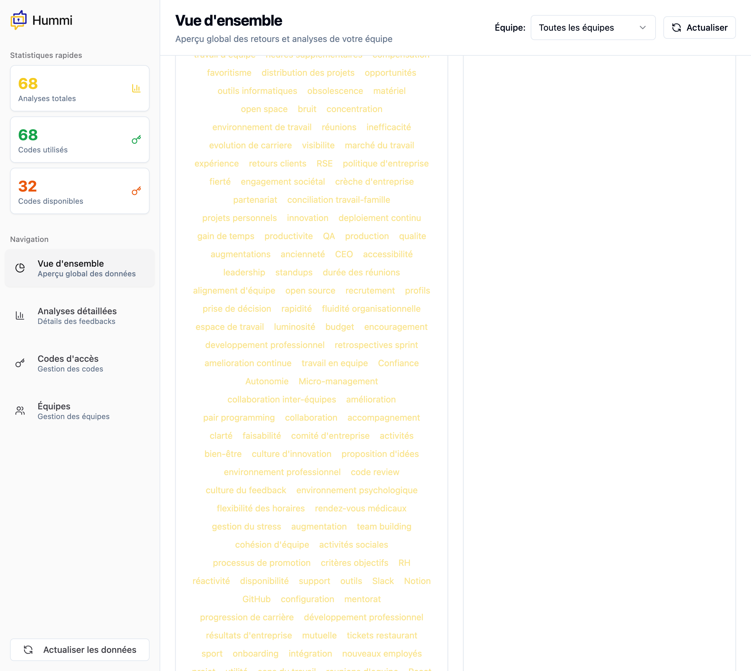Click the "Micro-management" keyword tag
This screenshot has height=671, width=751.
pos(338,381)
